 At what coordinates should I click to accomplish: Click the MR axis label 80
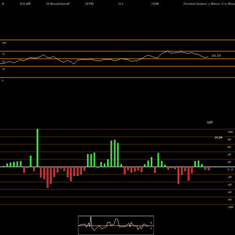[229, 140]
